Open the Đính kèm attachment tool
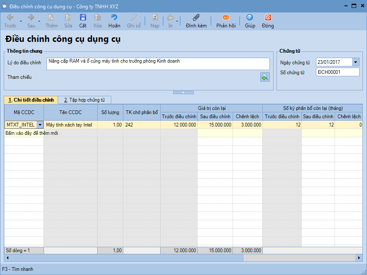The width and height of the screenshot is (367, 275). point(196,18)
